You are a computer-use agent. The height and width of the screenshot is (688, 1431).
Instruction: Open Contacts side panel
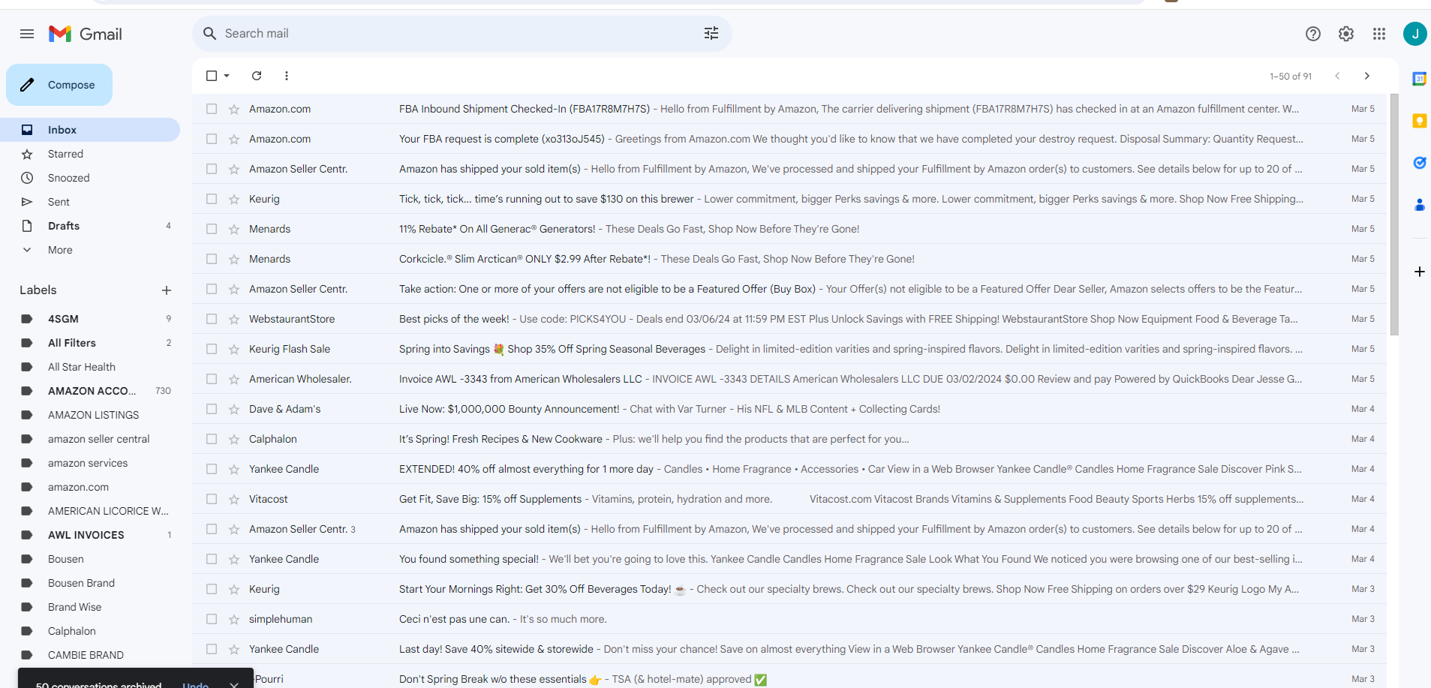[x=1419, y=205]
